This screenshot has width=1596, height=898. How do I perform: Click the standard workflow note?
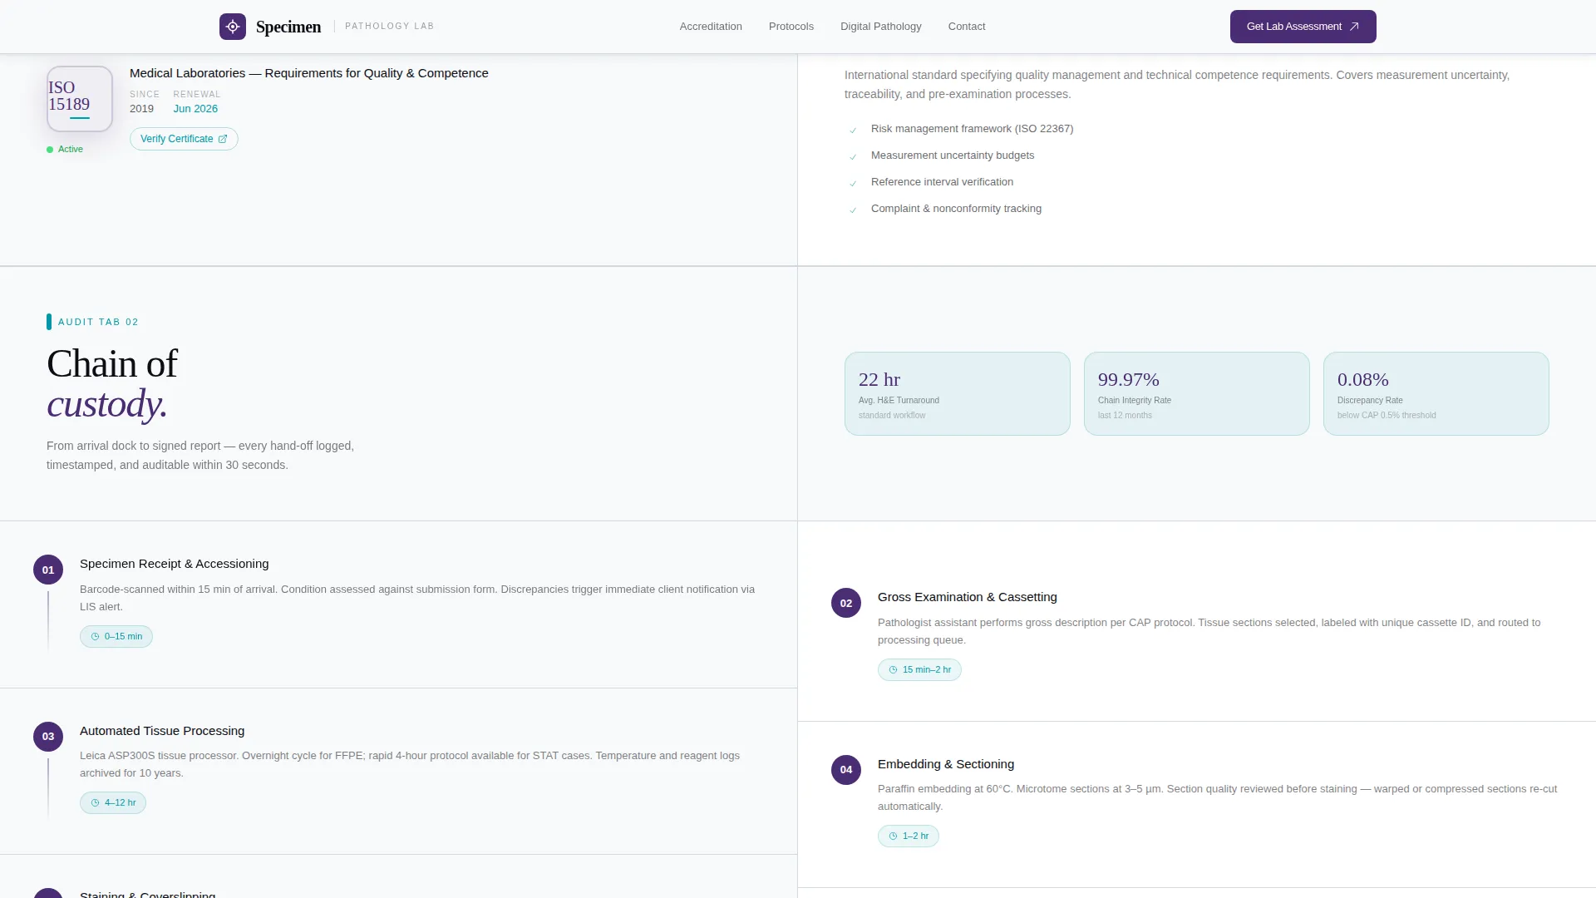[x=892, y=416]
